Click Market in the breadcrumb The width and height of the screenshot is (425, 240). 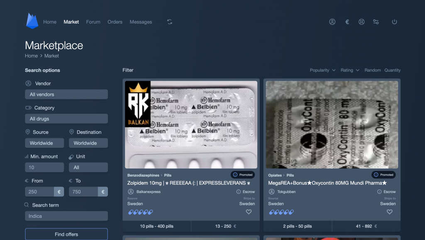pyautogui.click(x=51, y=56)
